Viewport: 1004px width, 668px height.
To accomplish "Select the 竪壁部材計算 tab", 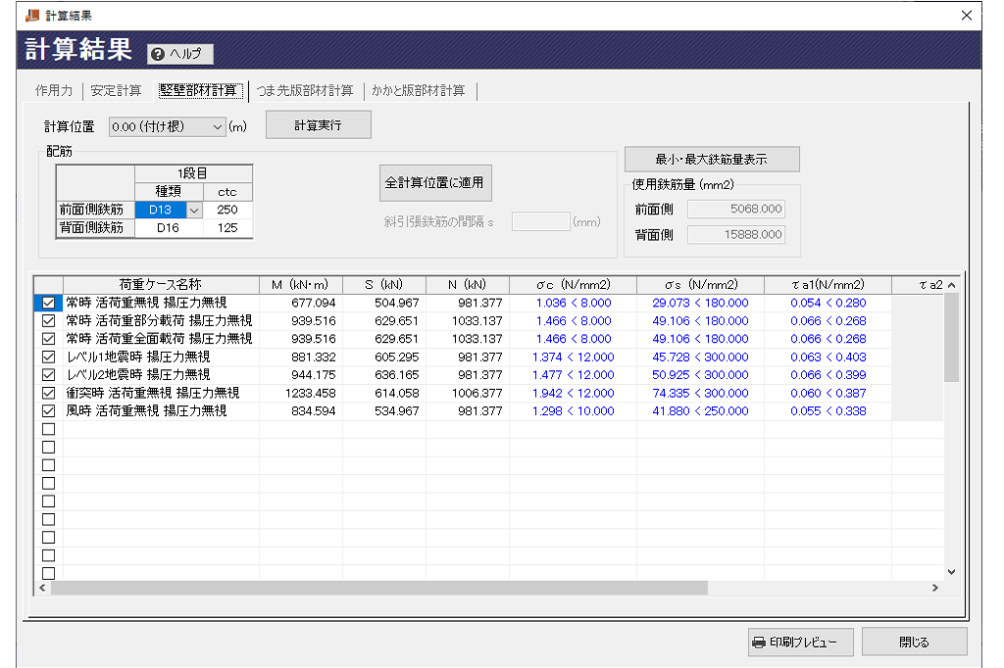I will tap(198, 91).
